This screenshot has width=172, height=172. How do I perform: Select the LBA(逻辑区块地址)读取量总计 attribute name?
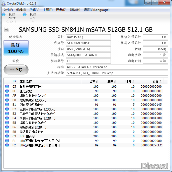point(40,145)
